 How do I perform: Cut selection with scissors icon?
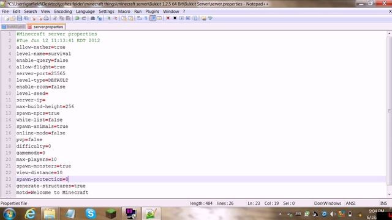click(55, 18)
